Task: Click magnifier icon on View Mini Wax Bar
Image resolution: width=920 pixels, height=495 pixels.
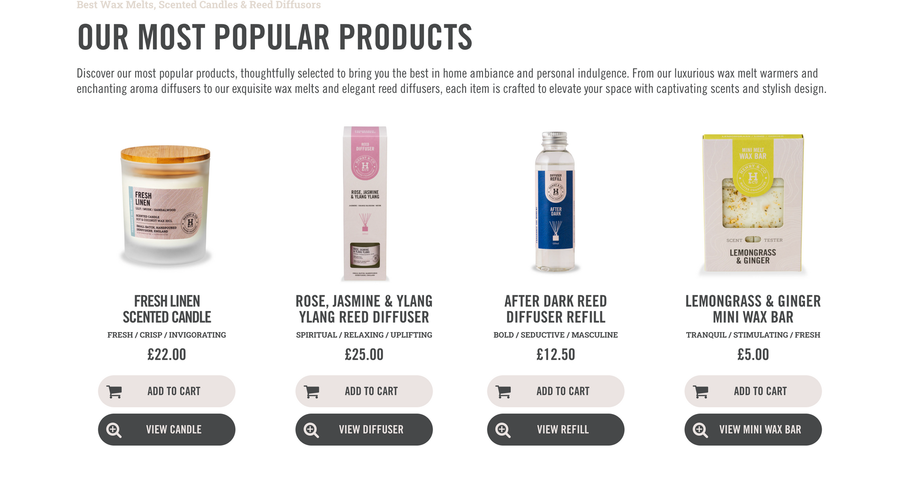Action: click(x=700, y=430)
